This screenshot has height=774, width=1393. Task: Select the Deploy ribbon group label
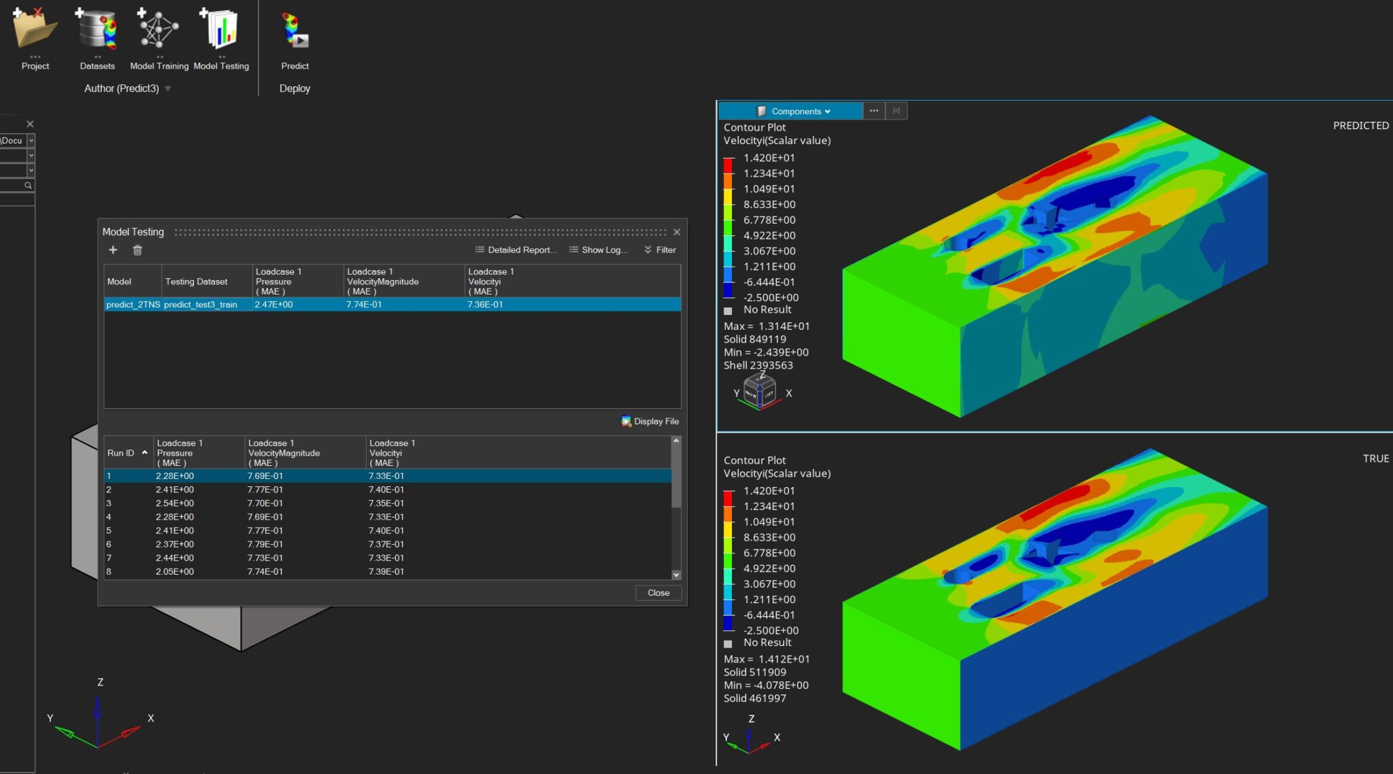(295, 88)
